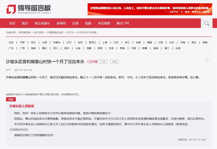Open the 首页 menu item
This screenshot has height=149, width=217.
(x=12, y=23)
